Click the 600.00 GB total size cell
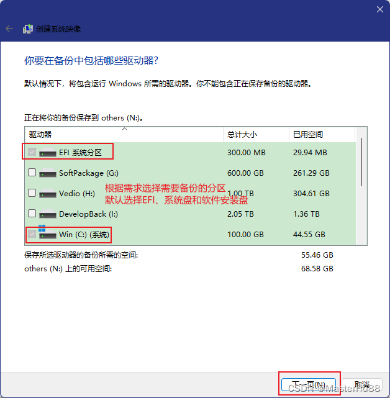This screenshot has width=390, height=398. 245,173
